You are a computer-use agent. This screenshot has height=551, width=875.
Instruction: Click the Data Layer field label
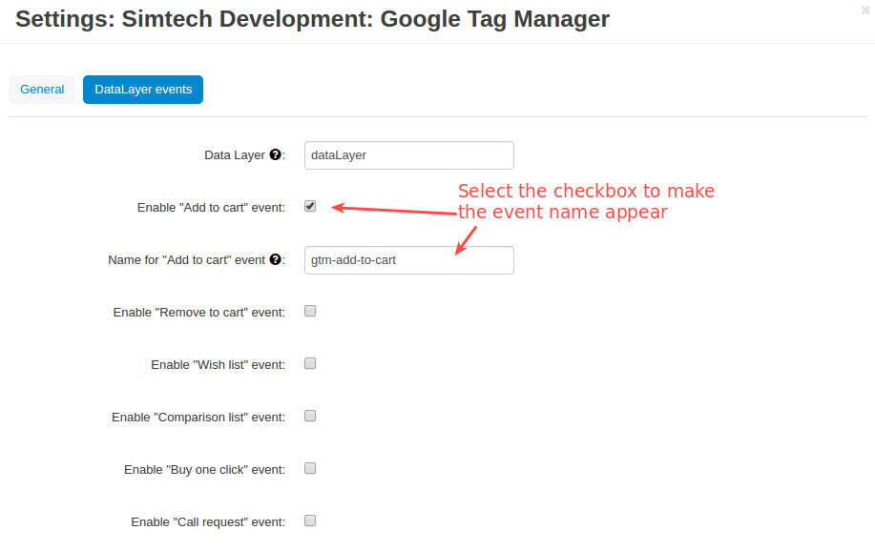coord(235,155)
